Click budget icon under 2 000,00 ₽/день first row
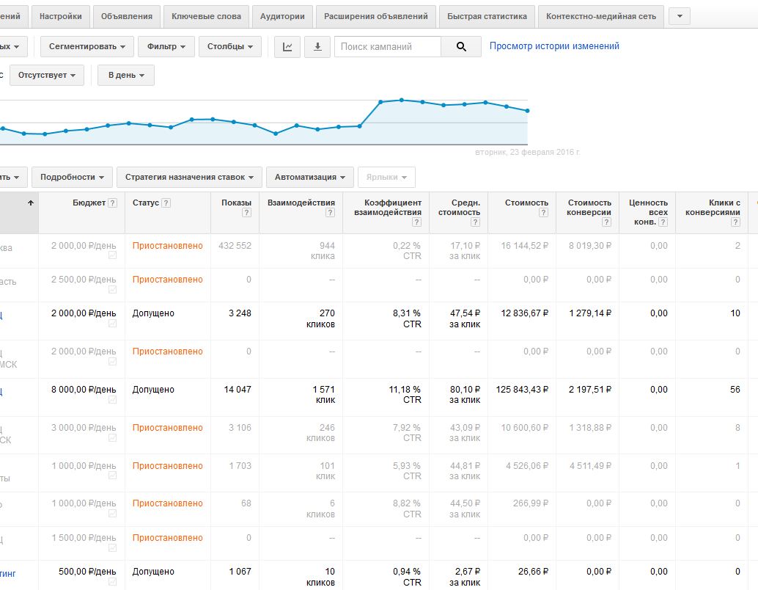Image resolution: width=758 pixels, height=590 pixels. [x=112, y=255]
